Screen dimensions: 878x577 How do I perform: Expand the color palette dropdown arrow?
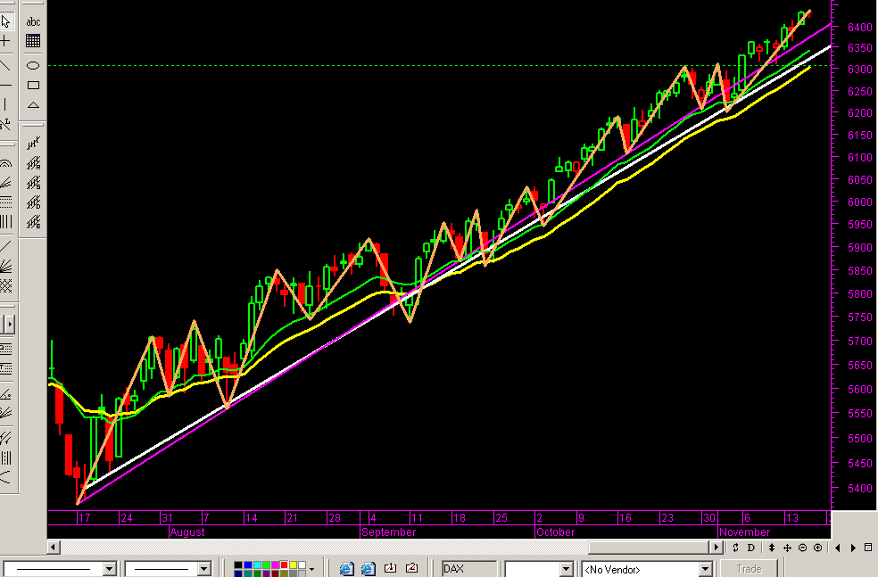(x=312, y=569)
